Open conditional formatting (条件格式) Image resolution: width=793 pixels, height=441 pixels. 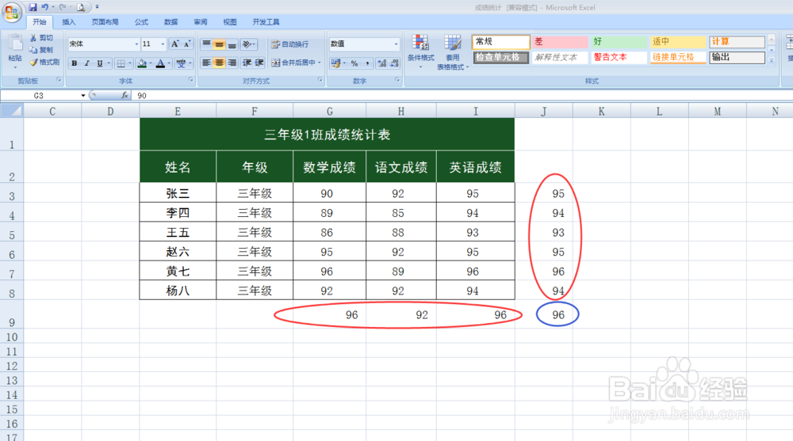(420, 51)
